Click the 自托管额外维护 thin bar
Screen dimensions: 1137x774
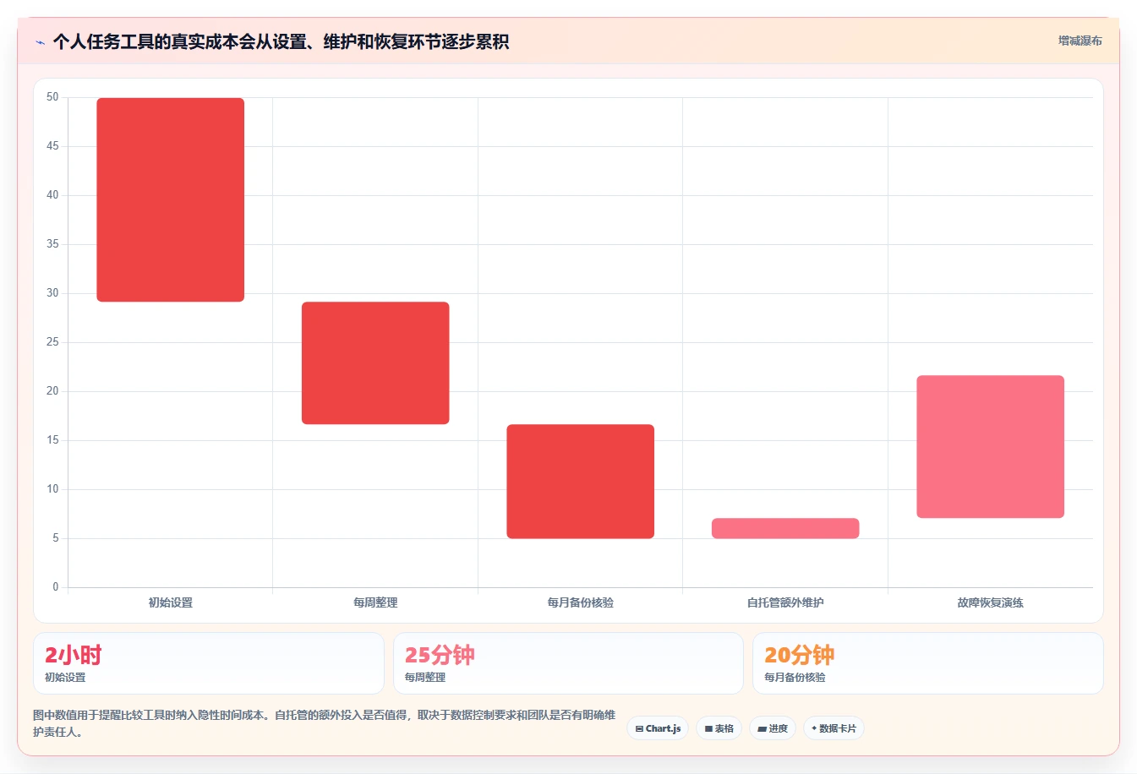pyautogui.click(x=785, y=528)
